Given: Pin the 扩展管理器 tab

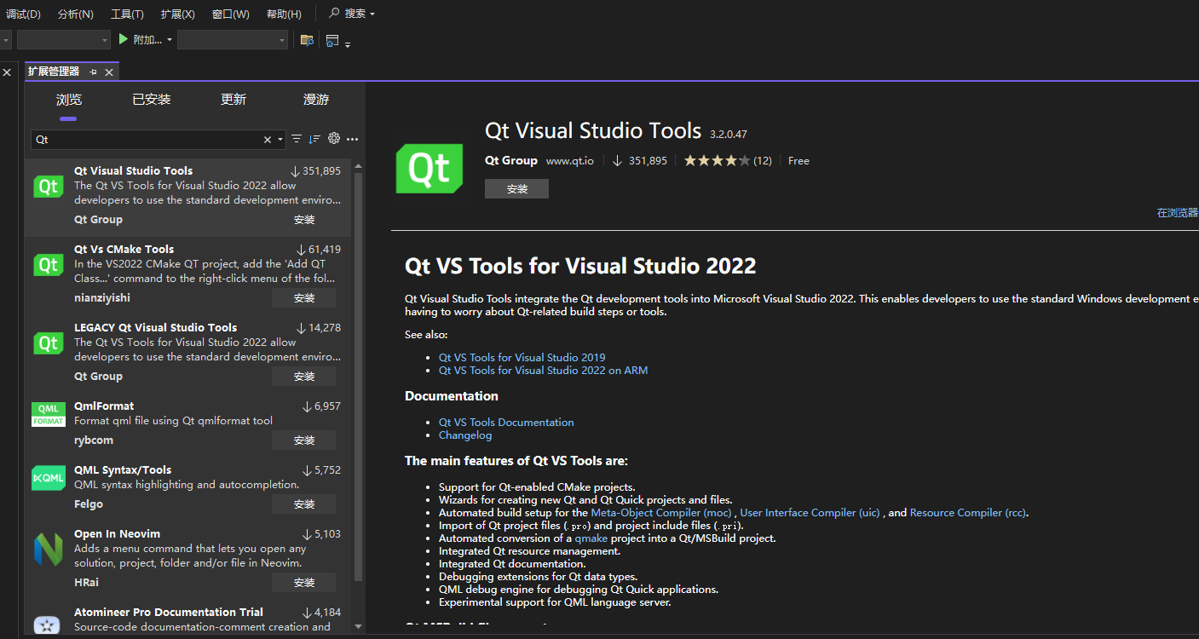Looking at the screenshot, I should click(93, 72).
